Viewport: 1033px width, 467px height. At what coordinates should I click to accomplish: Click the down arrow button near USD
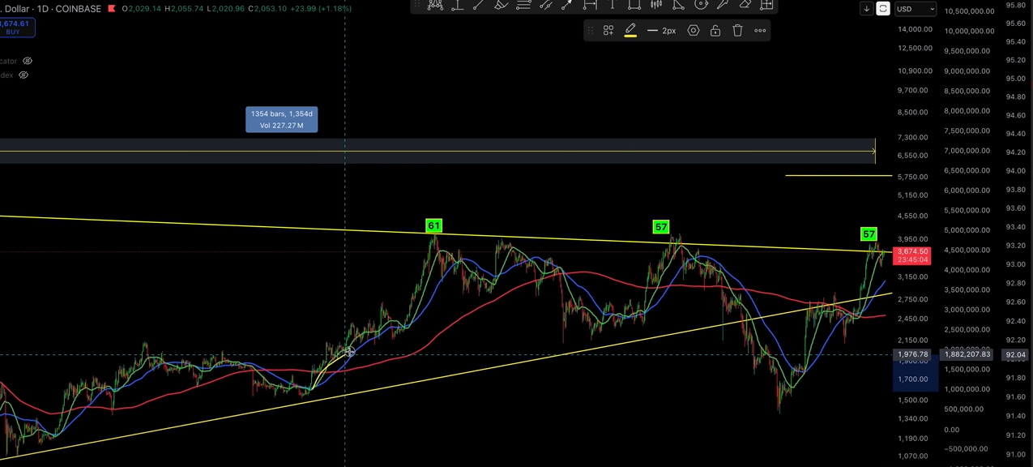click(x=866, y=9)
